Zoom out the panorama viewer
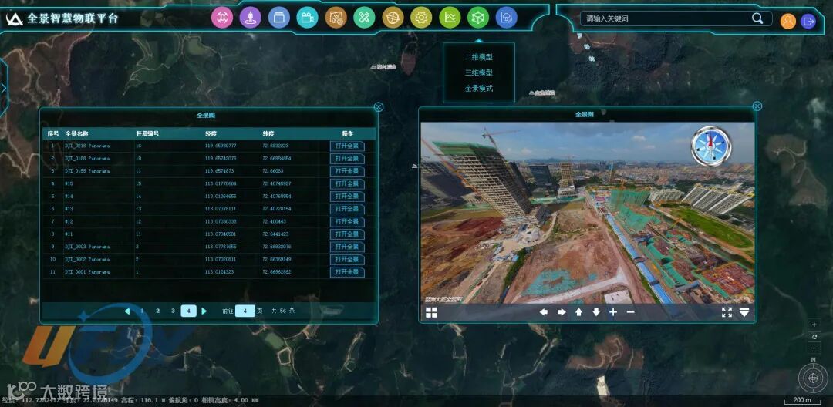833x407 pixels. click(x=631, y=312)
